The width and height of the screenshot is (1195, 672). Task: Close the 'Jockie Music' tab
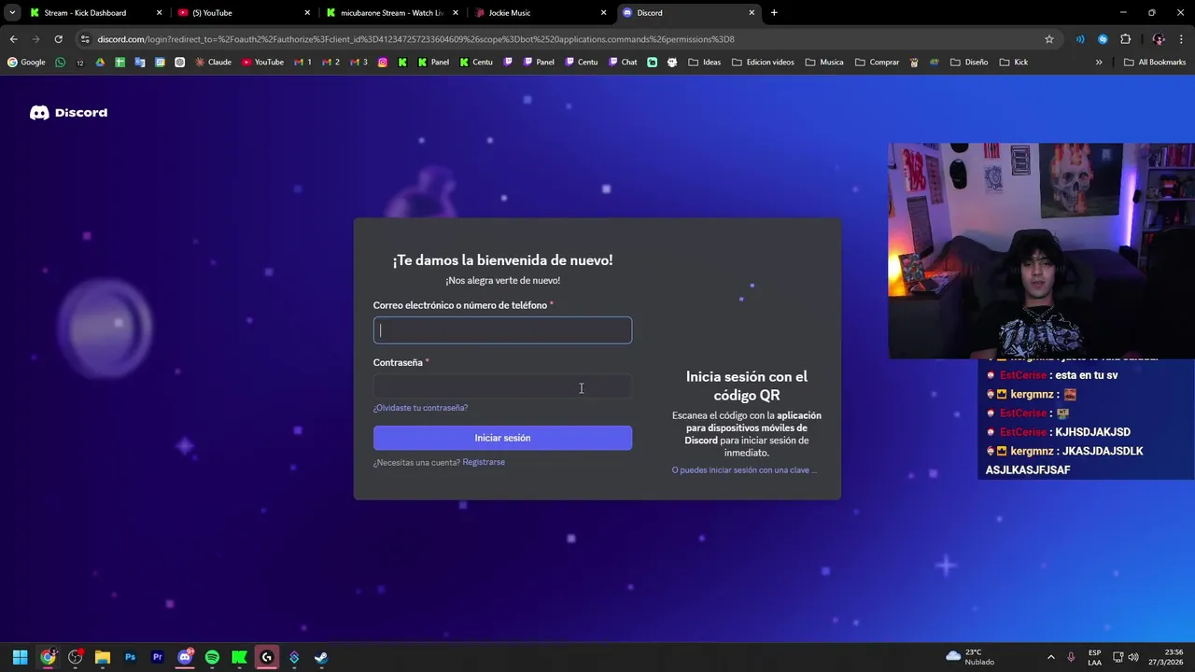[603, 13]
